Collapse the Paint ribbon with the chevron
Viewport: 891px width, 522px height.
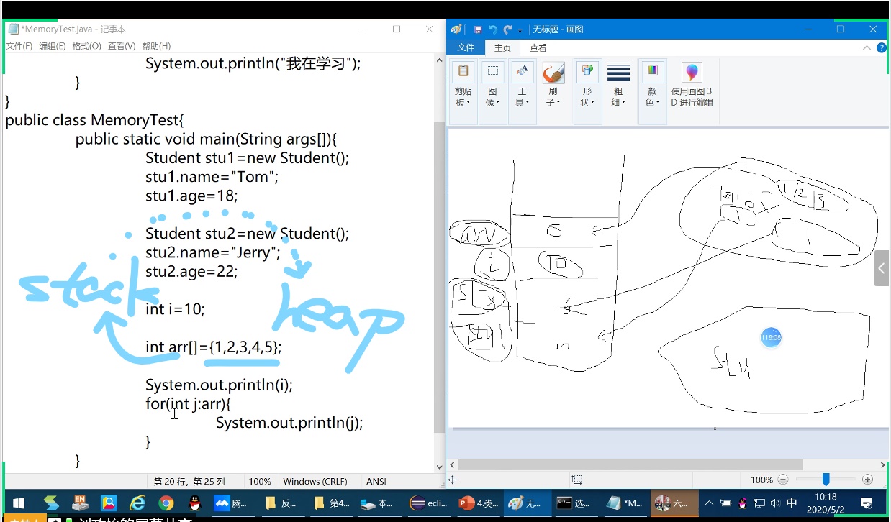click(x=867, y=47)
